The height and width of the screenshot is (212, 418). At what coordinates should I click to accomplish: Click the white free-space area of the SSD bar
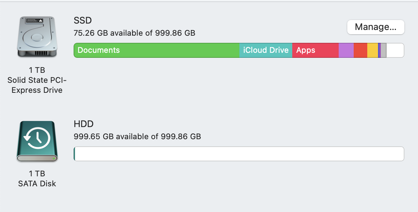click(395, 50)
